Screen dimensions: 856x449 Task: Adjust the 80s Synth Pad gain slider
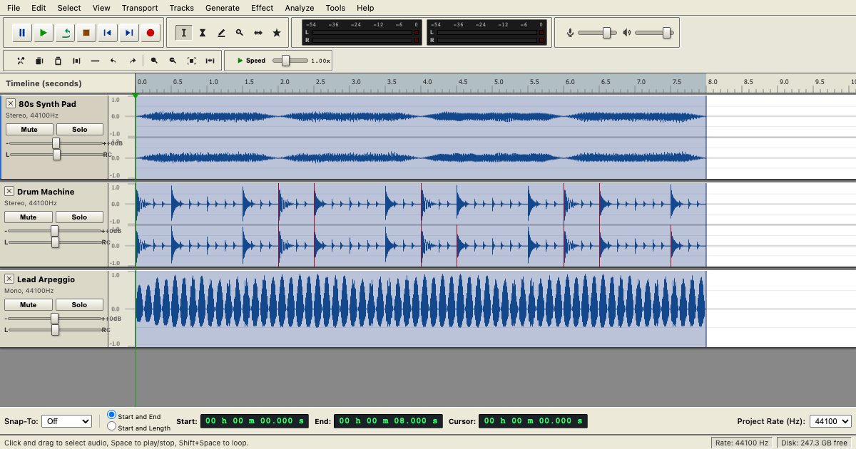point(56,143)
